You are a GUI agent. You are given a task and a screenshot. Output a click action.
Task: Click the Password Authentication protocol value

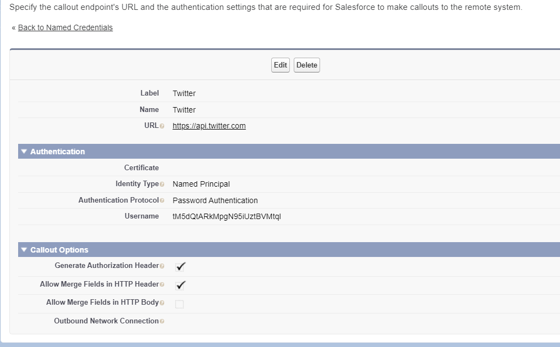pyautogui.click(x=215, y=200)
